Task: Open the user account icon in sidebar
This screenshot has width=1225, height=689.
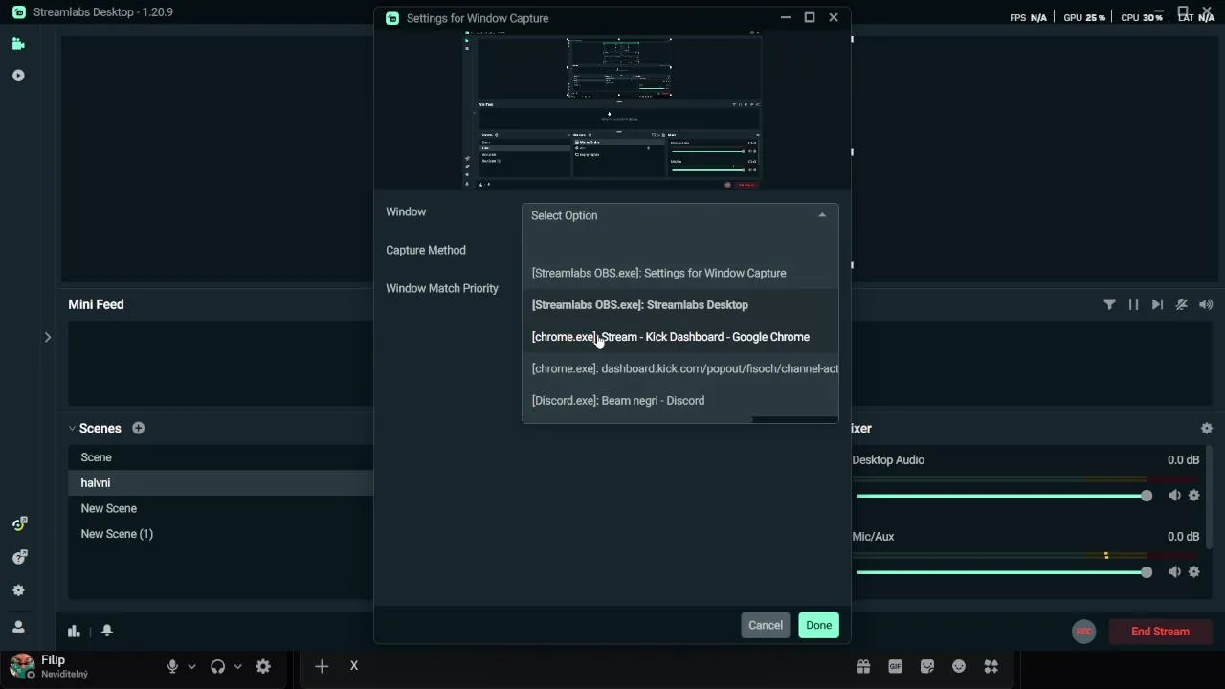Action: click(x=18, y=627)
